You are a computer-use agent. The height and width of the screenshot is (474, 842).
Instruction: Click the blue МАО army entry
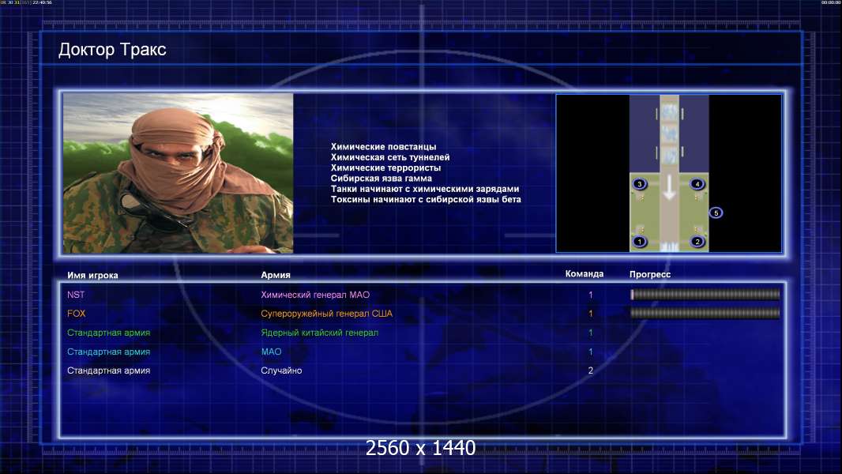[x=271, y=352]
